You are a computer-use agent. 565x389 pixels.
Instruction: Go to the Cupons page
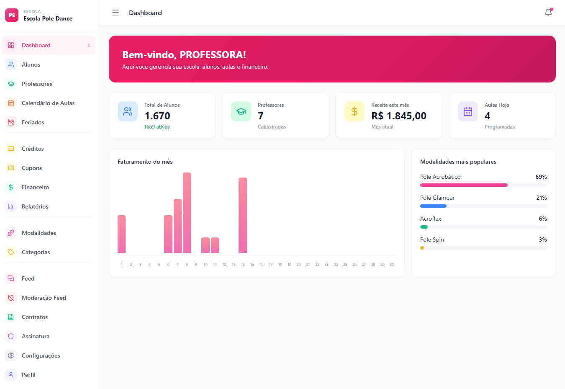click(x=49, y=168)
